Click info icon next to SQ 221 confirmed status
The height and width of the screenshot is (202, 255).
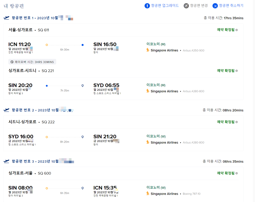pos(237,71)
